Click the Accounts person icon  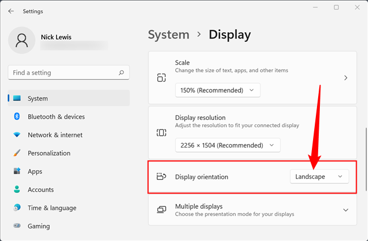pos(17,190)
